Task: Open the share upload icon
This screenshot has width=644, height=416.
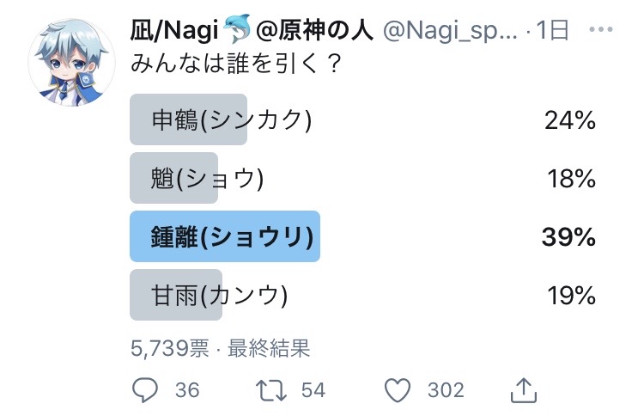Action: [x=523, y=389]
